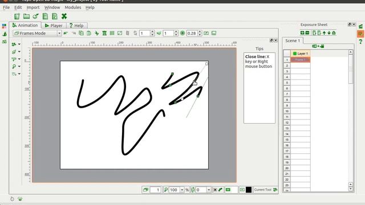Select the Frame 1 cell
The image size is (365, 205).
click(301, 60)
